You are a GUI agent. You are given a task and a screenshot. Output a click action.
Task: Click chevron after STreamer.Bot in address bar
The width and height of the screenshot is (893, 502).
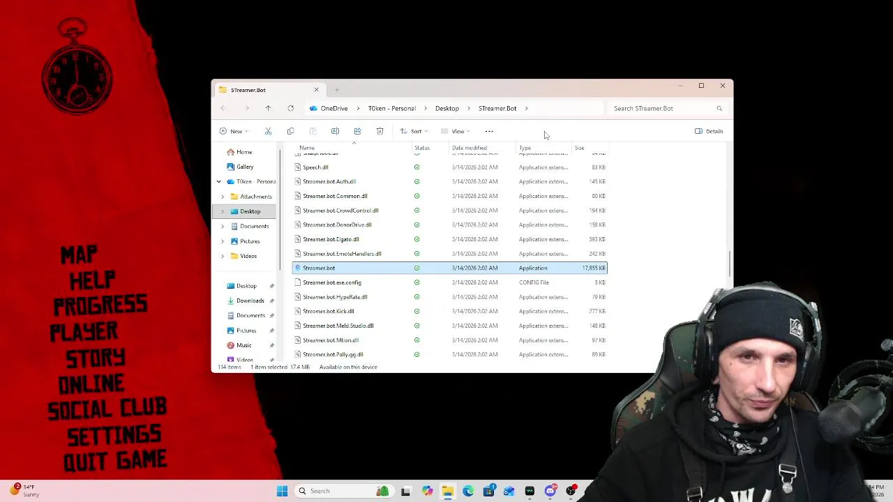point(527,108)
